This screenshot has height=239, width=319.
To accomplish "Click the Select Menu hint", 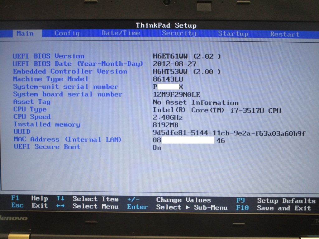I will (x=96, y=207).
